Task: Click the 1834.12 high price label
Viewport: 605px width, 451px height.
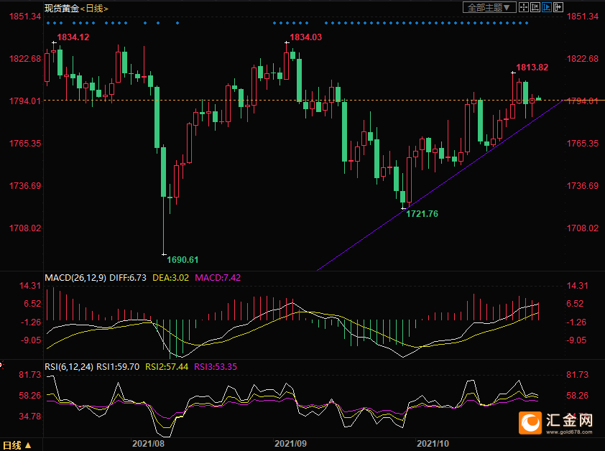Action: point(73,37)
